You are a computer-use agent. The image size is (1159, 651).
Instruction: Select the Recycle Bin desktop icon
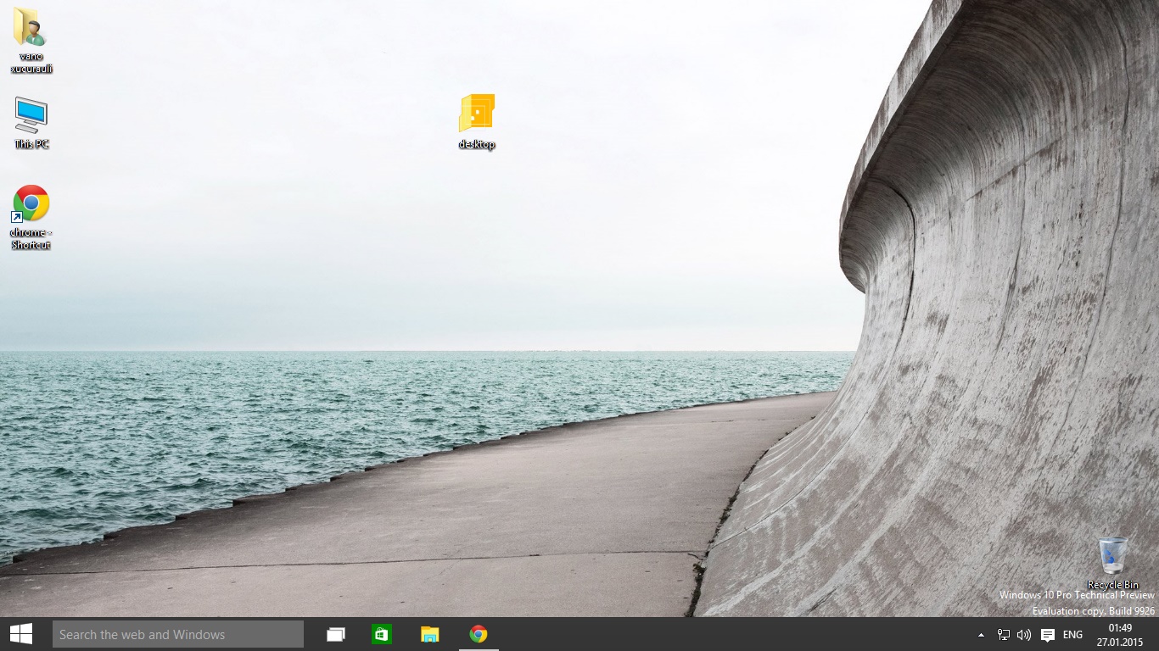[1112, 556]
